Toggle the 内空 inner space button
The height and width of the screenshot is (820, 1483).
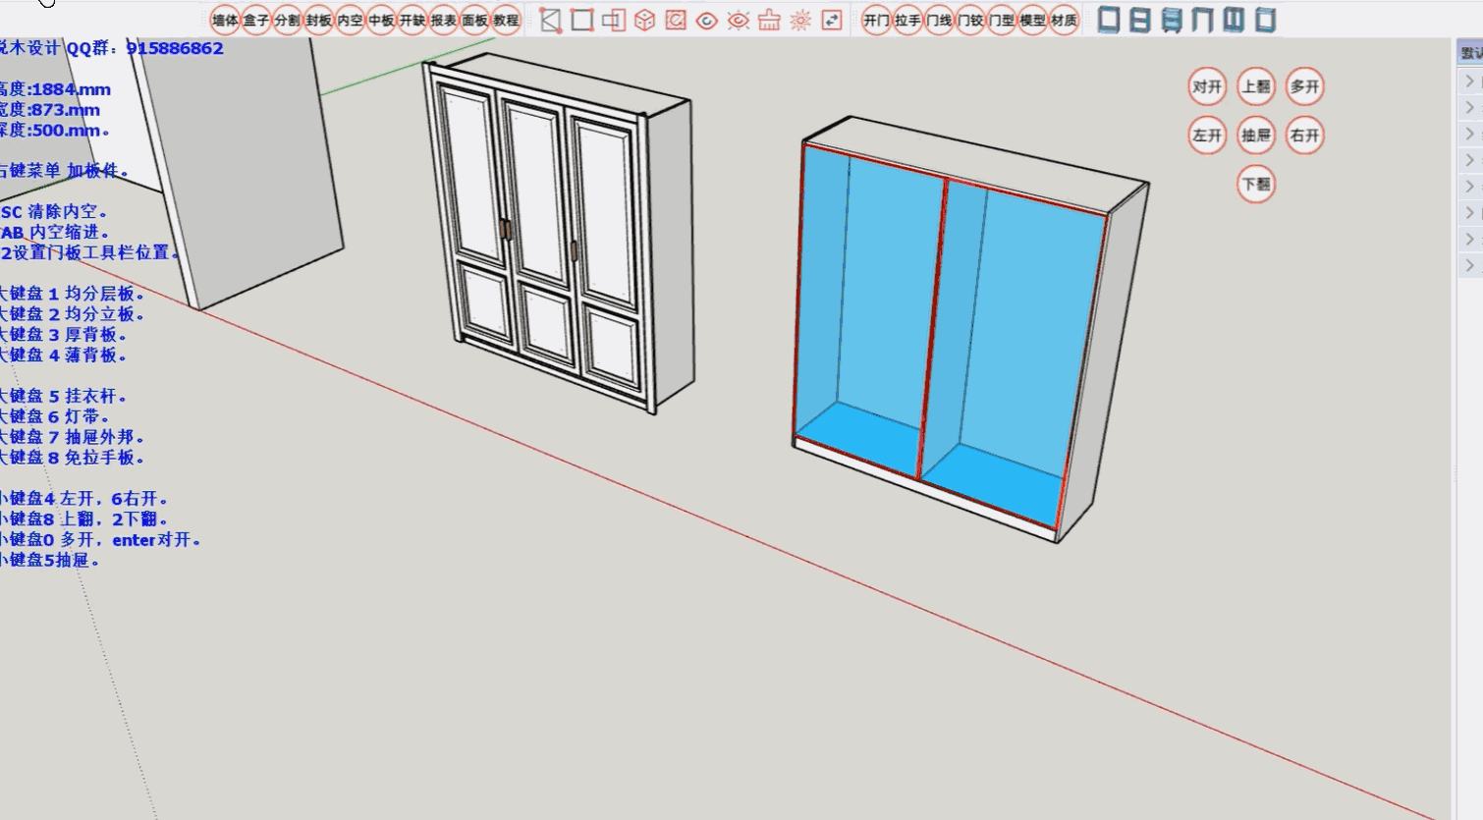(x=350, y=20)
